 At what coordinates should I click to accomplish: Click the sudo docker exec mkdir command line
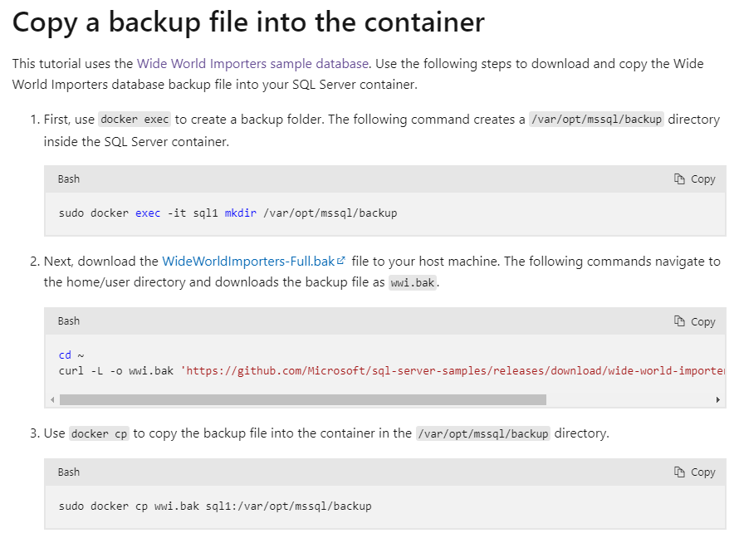(228, 213)
